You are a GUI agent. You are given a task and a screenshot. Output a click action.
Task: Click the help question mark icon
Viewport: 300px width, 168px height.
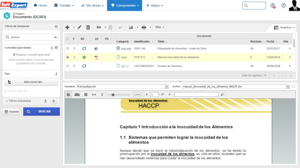[x=283, y=6]
